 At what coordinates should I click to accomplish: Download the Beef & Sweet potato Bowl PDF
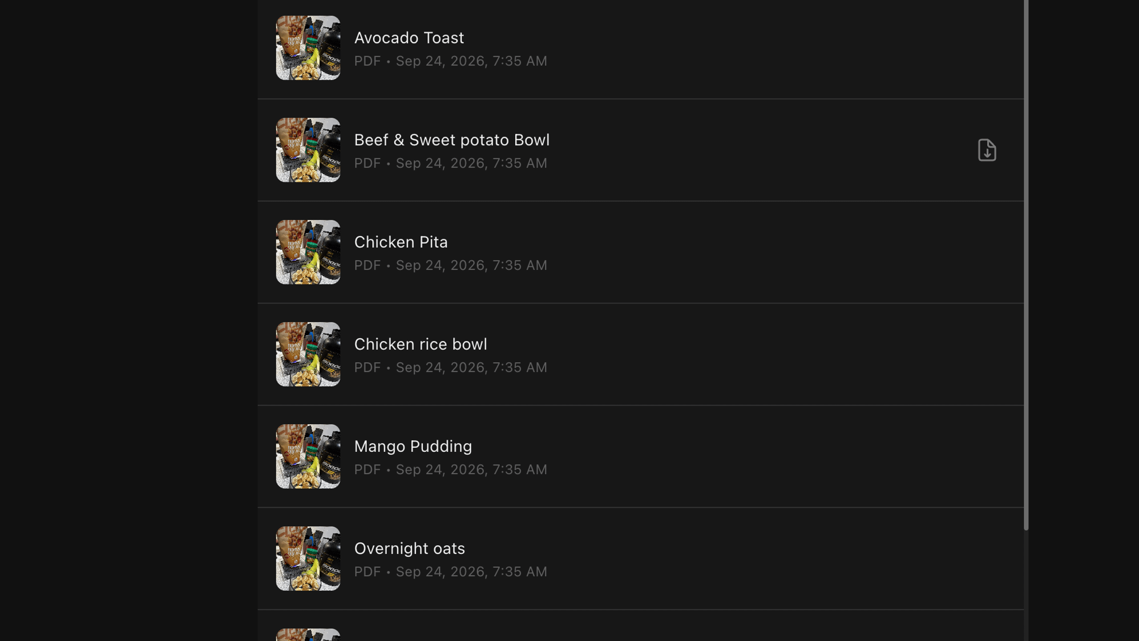point(987,150)
